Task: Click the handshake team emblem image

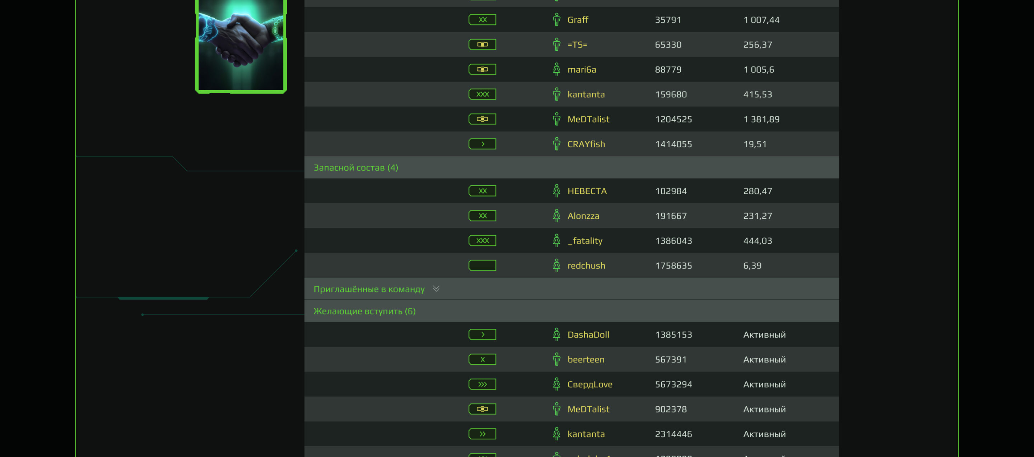Action: [x=241, y=45]
